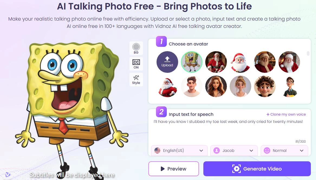Click the avatar list scrollbar
This screenshot has height=180, width=316.
point(308,53)
